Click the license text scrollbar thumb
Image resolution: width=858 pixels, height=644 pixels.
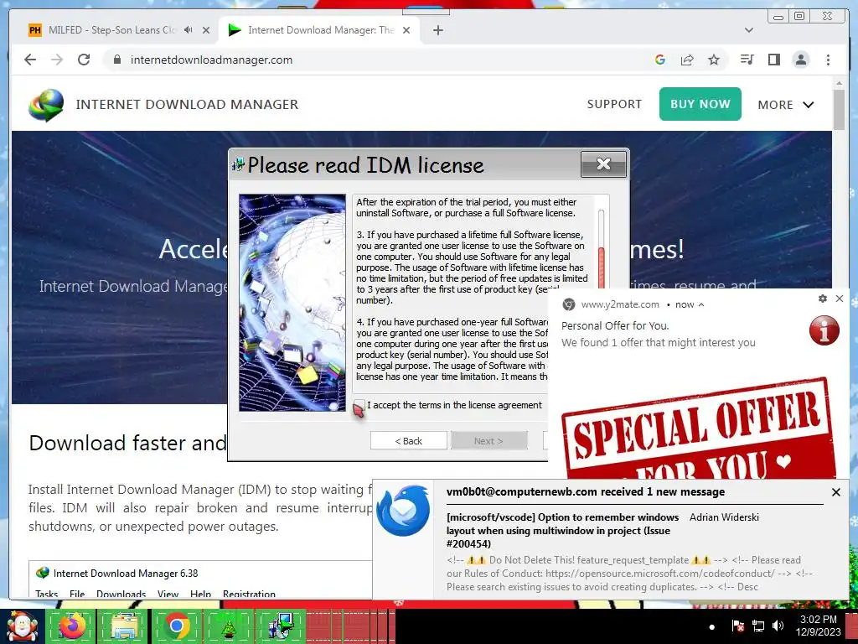[602, 267]
